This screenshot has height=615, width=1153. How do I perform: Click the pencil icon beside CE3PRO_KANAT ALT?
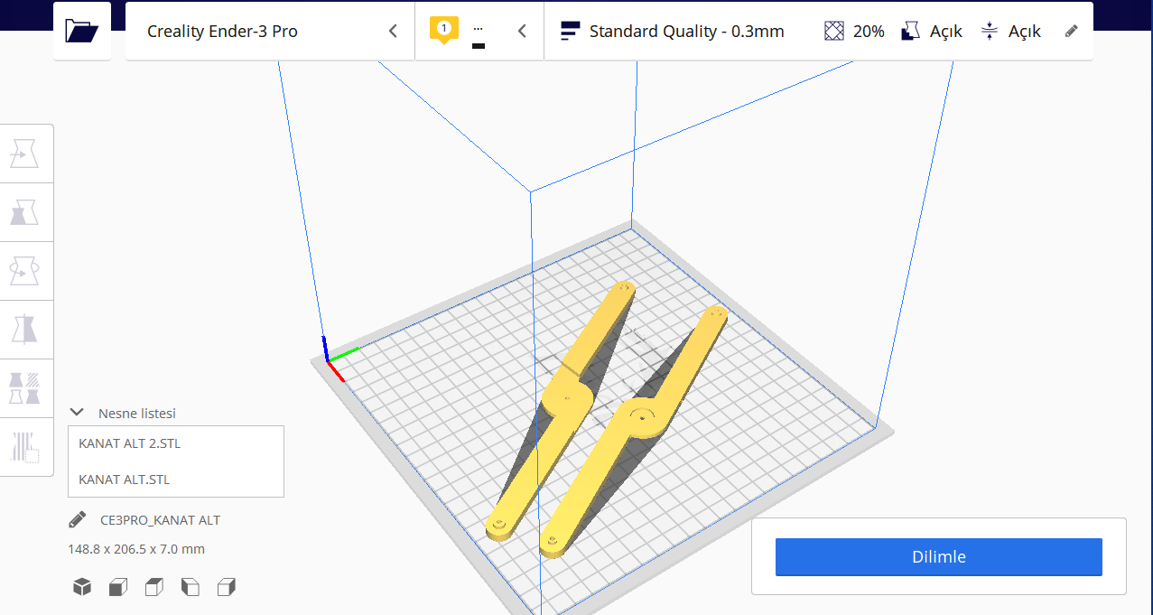coord(77,520)
